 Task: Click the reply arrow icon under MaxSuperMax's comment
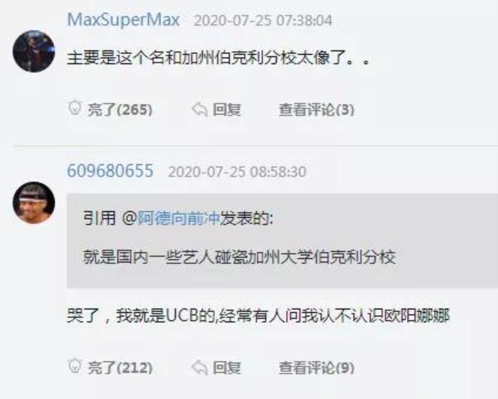tap(200, 110)
